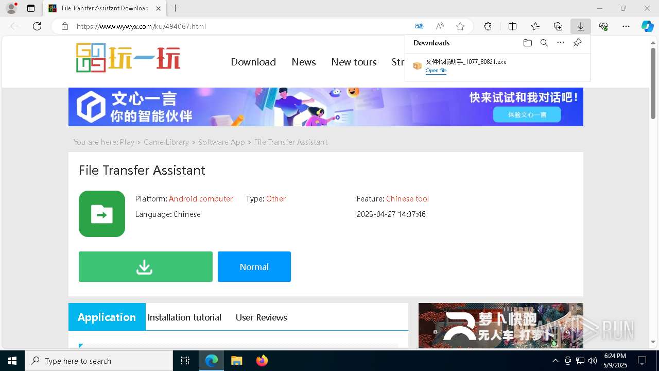Click the Software App breadcrumb link
Image resolution: width=659 pixels, height=371 pixels.
[221, 142]
